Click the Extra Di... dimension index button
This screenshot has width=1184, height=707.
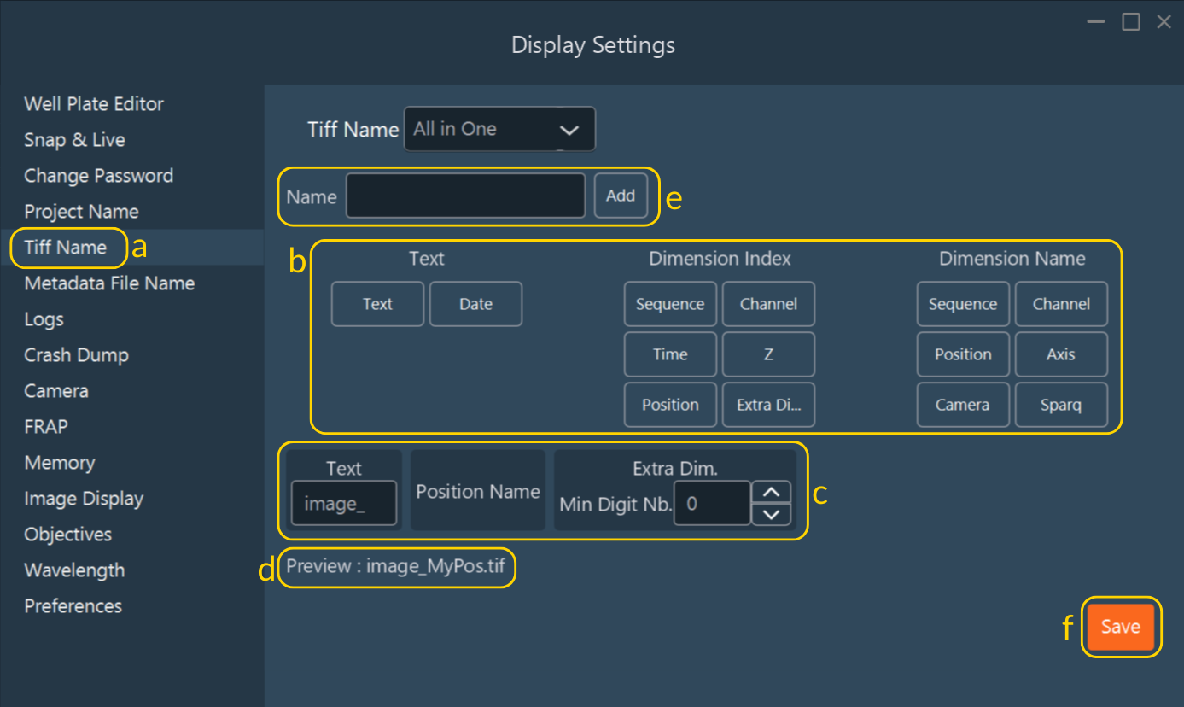[768, 405]
